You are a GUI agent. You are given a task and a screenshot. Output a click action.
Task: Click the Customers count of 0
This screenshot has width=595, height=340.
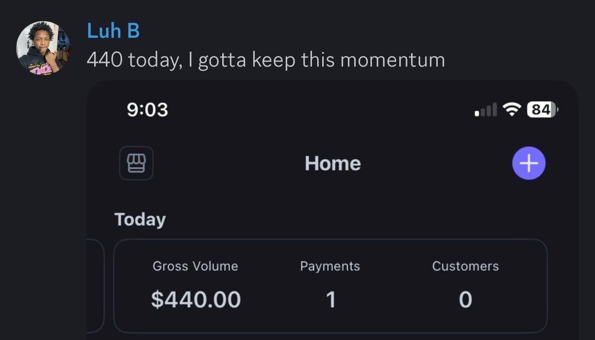(x=465, y=300)
